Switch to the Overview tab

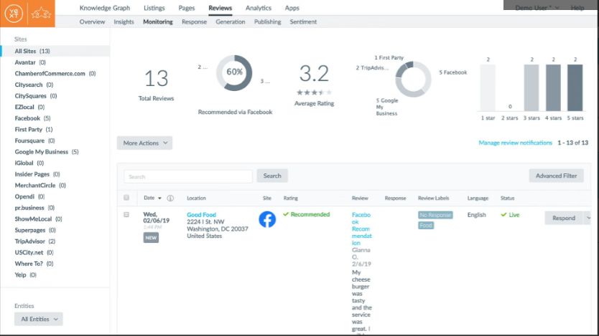click(92, 21)
